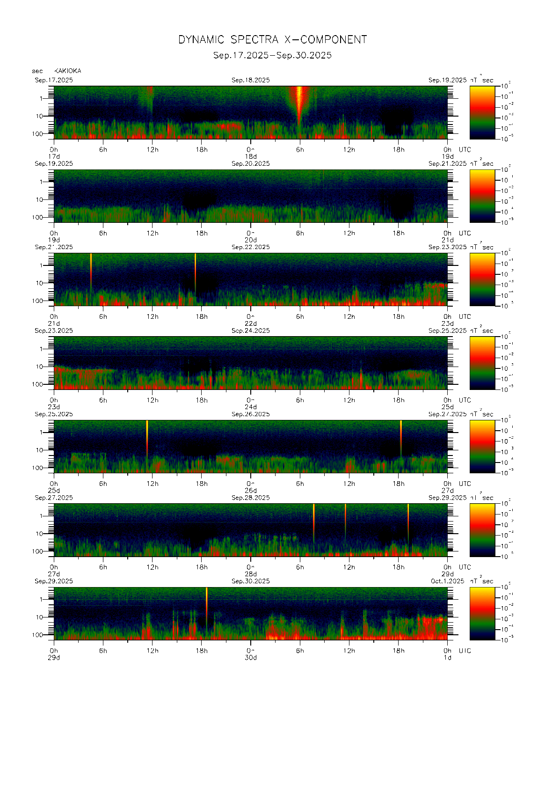
Task: Select the sixth spectrogram's color scale bar
Action: point(482,529)
